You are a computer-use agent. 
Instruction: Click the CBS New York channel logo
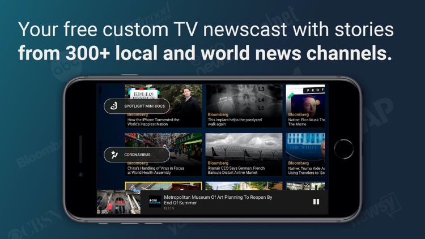click(x=155, y=202)
